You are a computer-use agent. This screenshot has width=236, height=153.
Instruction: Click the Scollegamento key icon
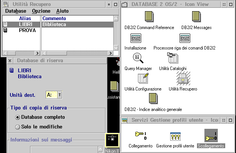click(x=210, y=136)
